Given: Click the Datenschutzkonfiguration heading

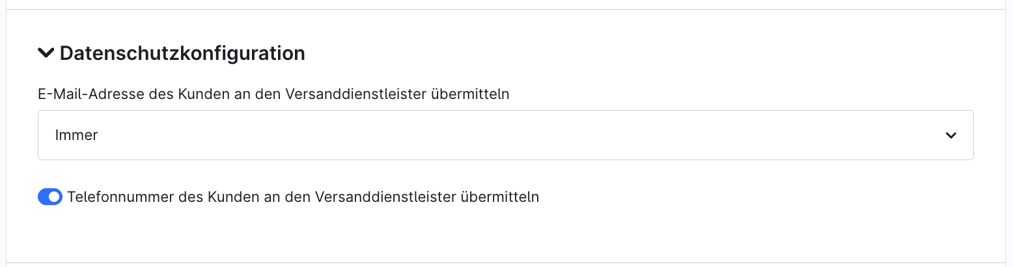Looking at the screenshot, I should (x=182, y=53).
